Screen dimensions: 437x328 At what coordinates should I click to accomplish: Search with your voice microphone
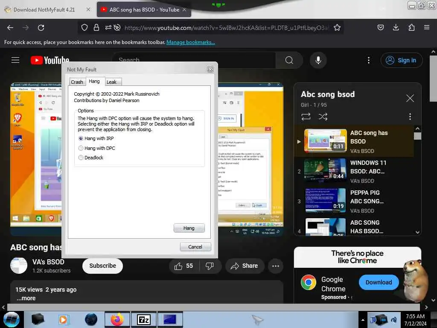click(318, 60)
